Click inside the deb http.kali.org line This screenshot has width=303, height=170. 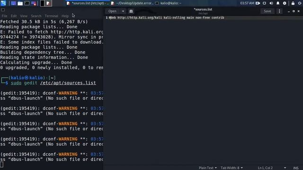click(166, 18)
